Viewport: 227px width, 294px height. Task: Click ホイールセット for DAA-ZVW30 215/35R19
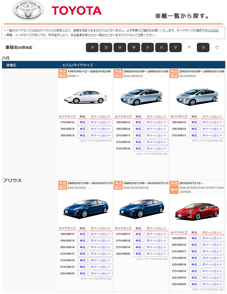(x=100, y=267)
